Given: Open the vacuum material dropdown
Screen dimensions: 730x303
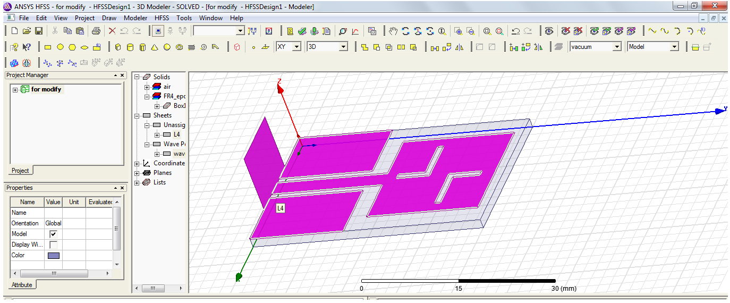Looking at the screenshot, I should pos(617,47).
